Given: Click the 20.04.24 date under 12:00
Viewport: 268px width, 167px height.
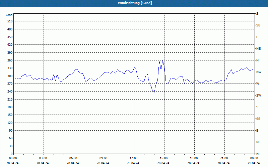Looking at the screenshot, I should click(133, 163).
